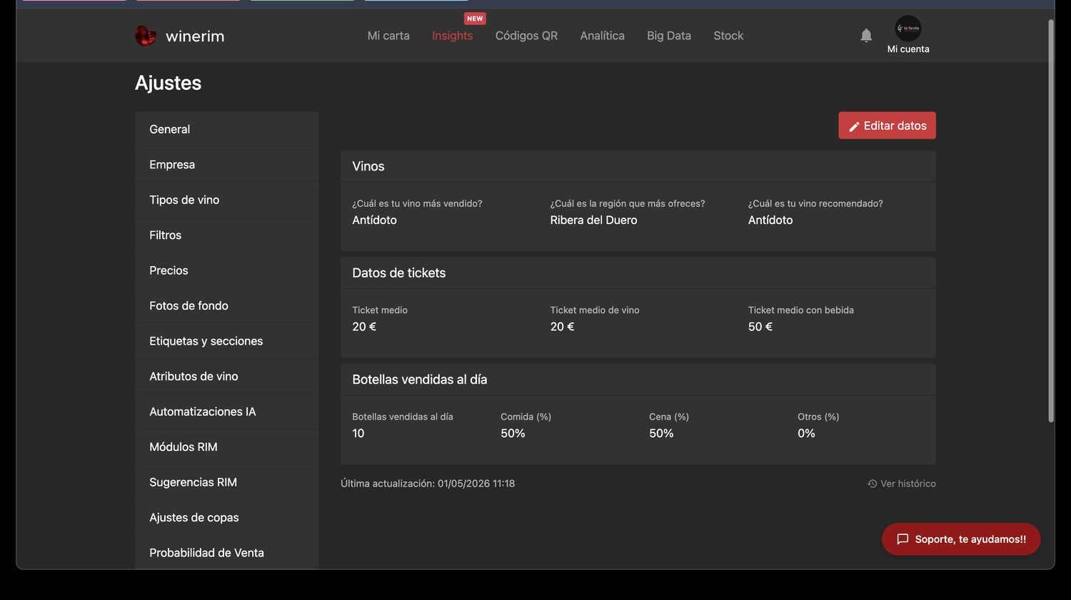Open Ver histórico link

click(x=902, y=484)
